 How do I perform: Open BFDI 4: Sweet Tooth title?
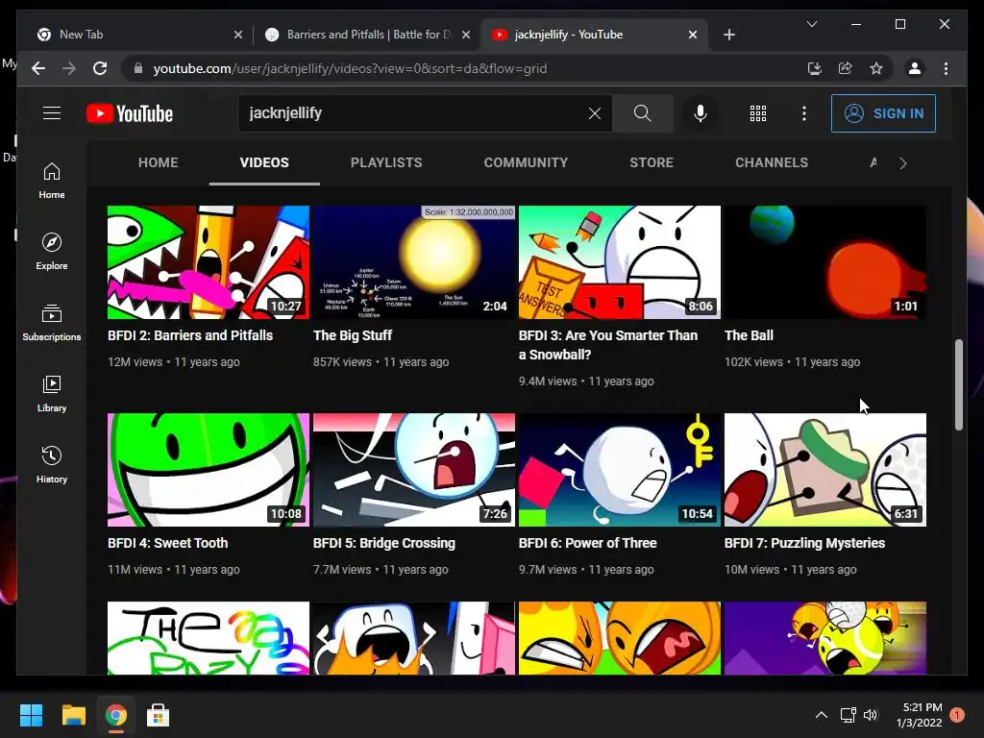click(x=167, y=543)
